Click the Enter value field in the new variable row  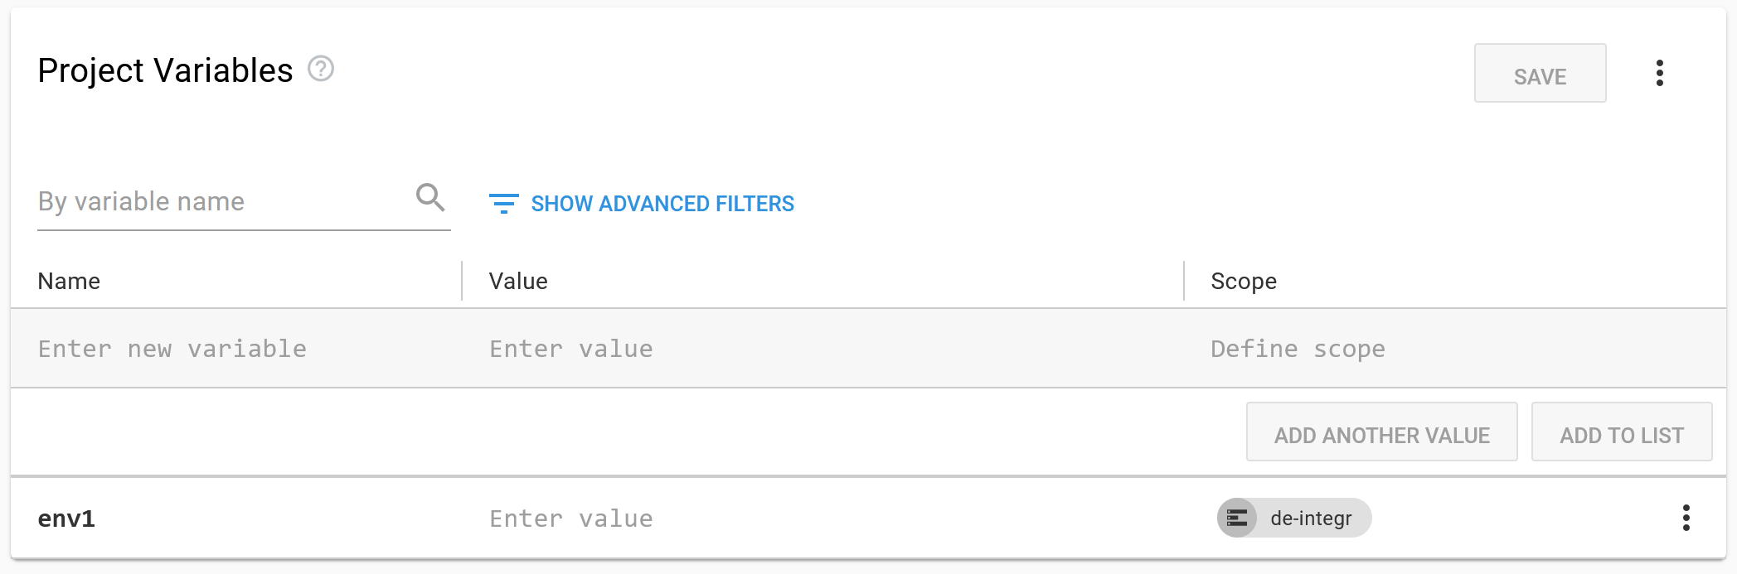(x=570, y=348)
